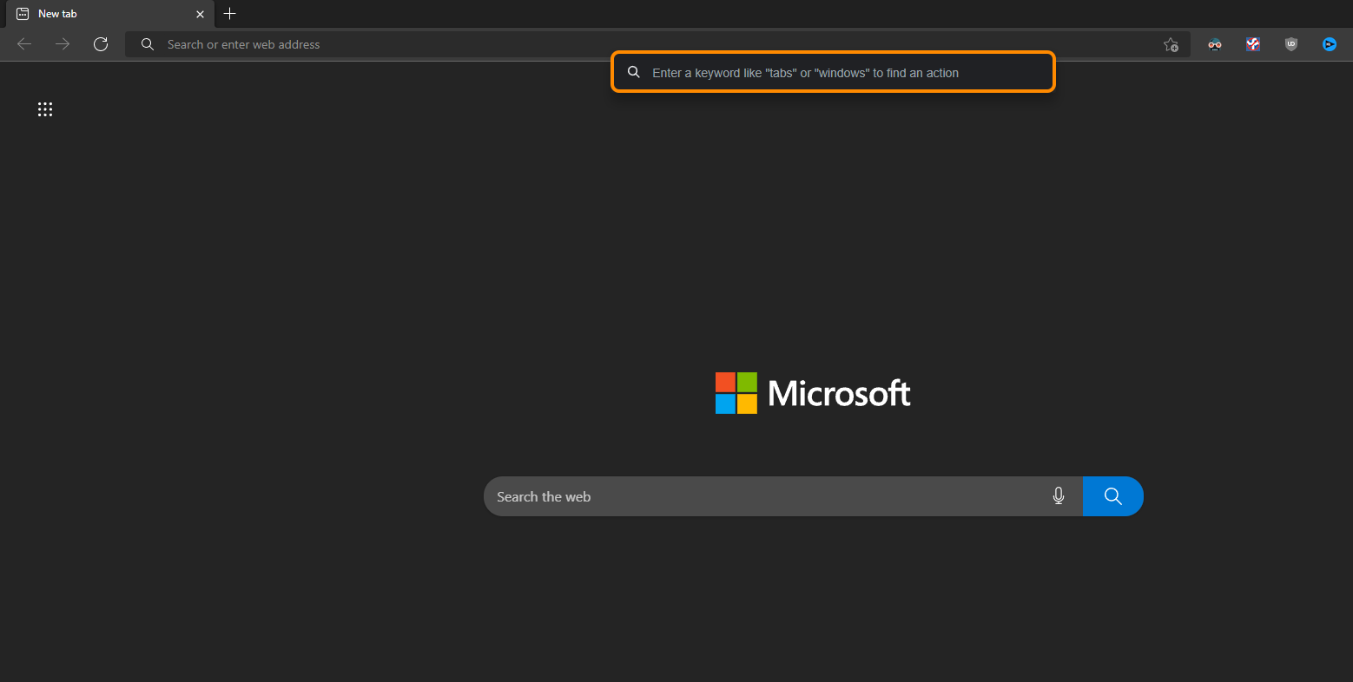Click the address bar search icon
Viewport: 1353px width, 682px height.
(148, 44)
